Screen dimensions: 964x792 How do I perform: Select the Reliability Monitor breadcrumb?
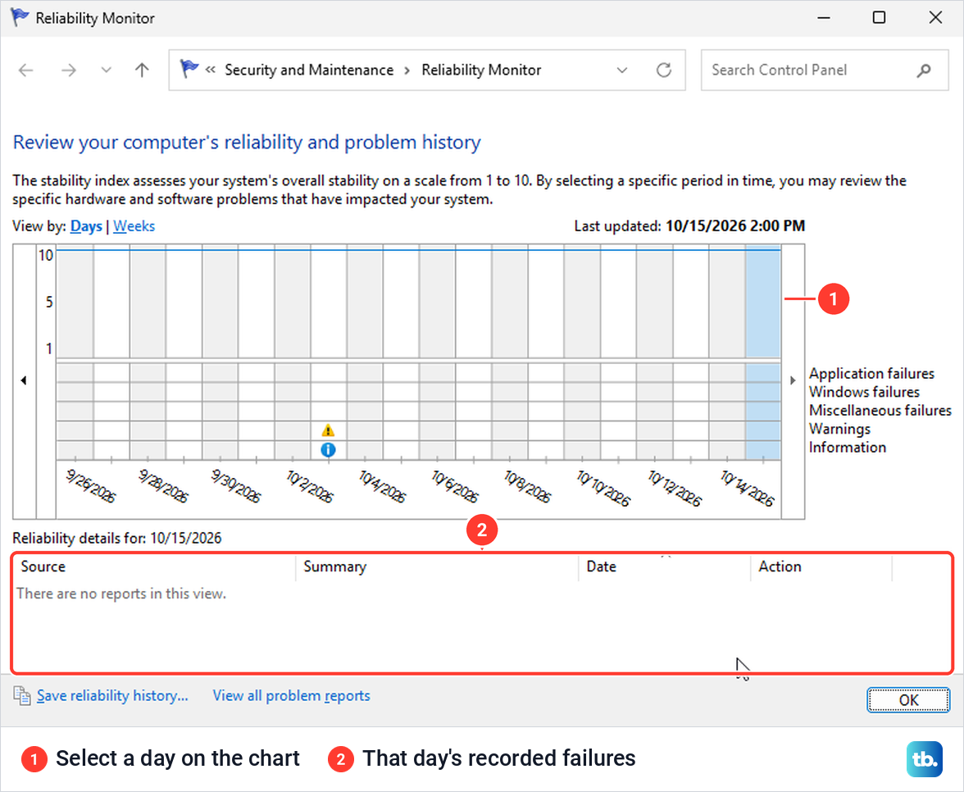[481, 71]
